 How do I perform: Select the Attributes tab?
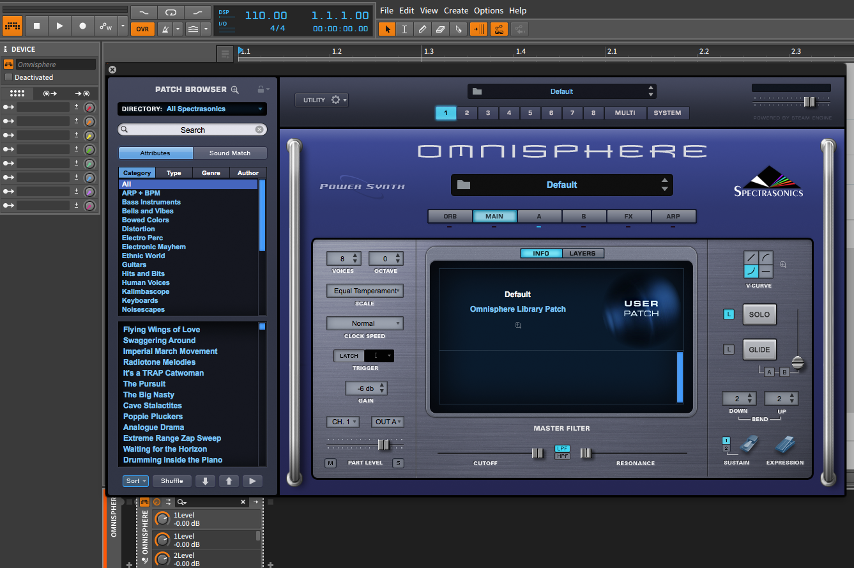[x=155, y=153]
